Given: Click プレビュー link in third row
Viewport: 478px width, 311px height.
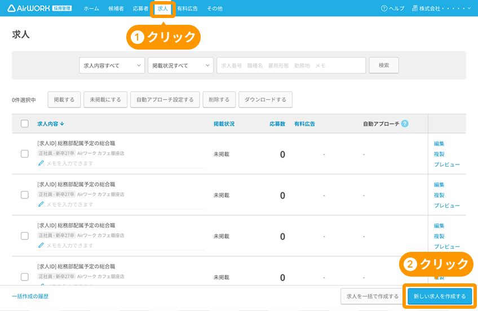Looking at the screenshot, I should coord(447,247).
